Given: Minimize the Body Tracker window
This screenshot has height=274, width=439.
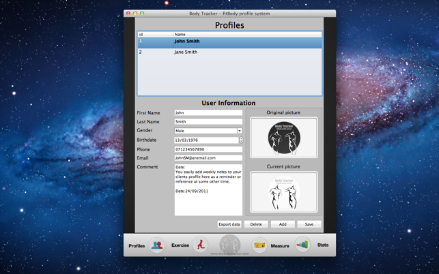Looking at the screenshot, I should click(x=135, y=14).
